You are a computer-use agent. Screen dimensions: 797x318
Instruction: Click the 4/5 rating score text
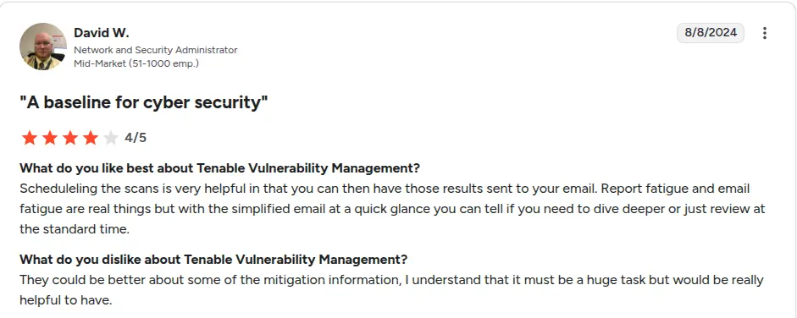(x=136, y=138)
